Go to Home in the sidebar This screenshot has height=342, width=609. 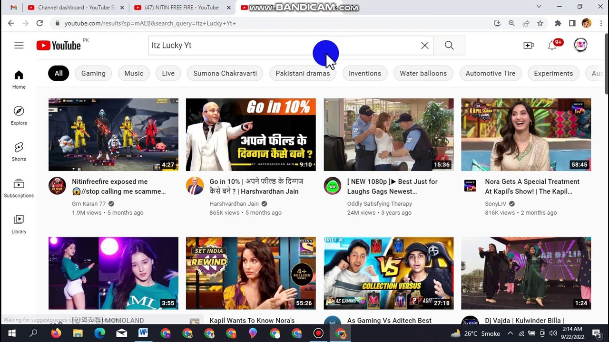[19, 80]
